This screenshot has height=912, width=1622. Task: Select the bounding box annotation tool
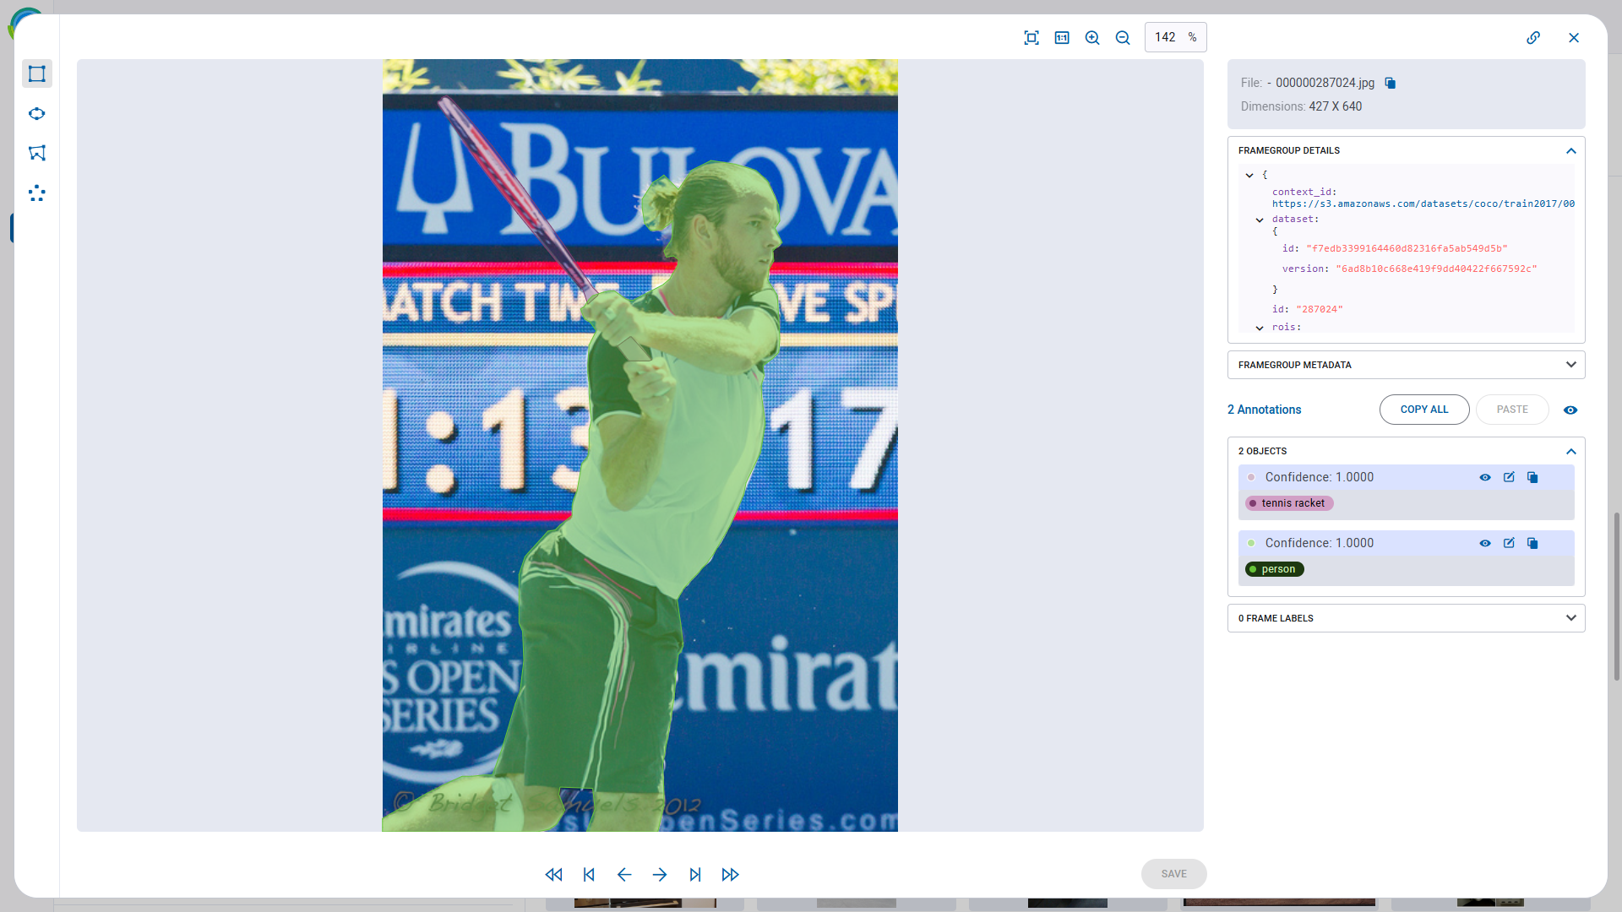pyautogui.click(x=37, y=73)
